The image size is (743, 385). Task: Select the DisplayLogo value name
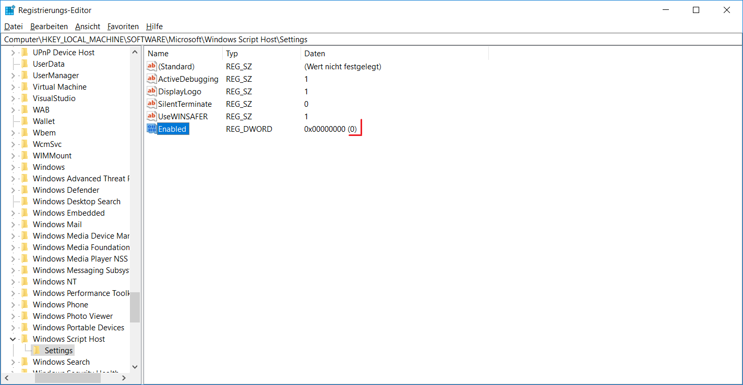[179, 91]
